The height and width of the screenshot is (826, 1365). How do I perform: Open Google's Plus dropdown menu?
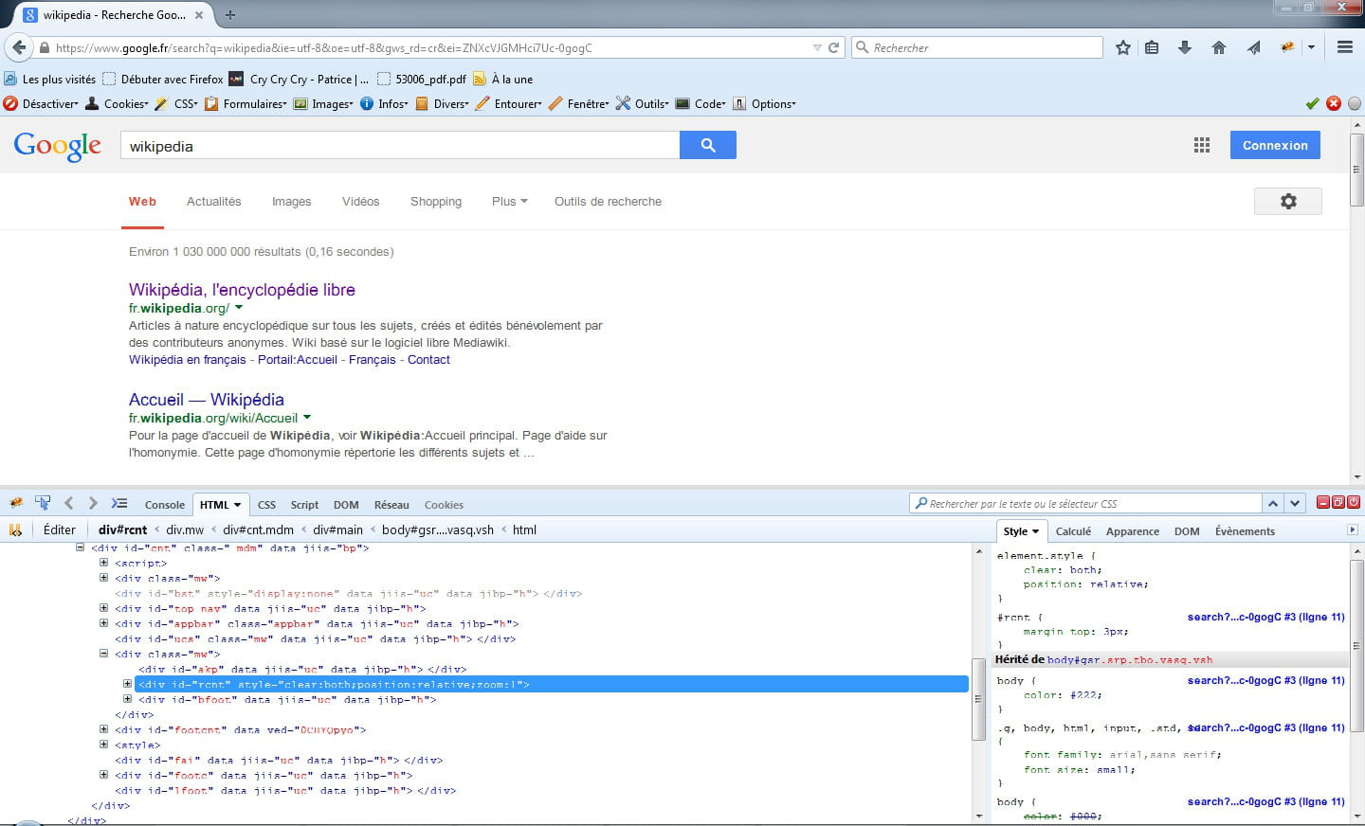click(x=510, y=202)
